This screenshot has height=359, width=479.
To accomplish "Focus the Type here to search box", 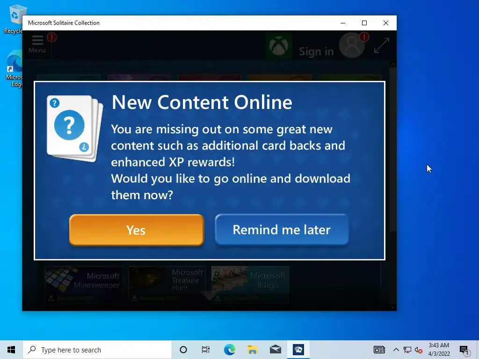I will pos(97,350).
